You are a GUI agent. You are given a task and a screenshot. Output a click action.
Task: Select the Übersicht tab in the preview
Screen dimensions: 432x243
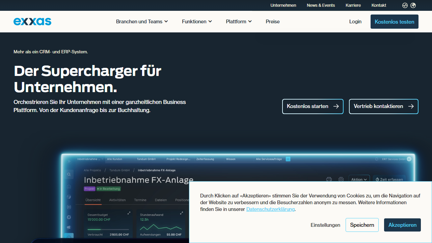93,200
